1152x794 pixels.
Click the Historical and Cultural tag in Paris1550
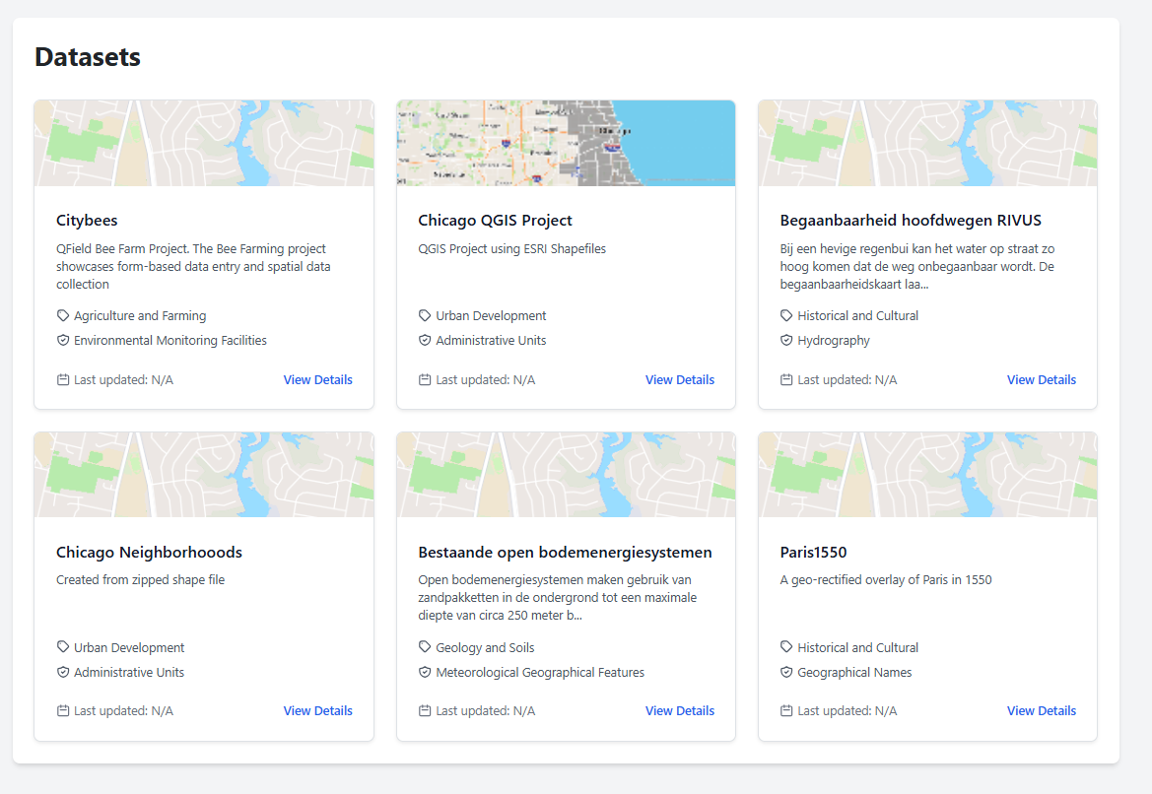click(857, 648)
